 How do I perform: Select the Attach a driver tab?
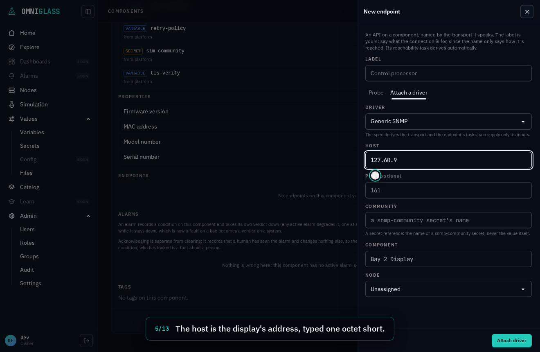pyautogui.click(x=409, y=93)
